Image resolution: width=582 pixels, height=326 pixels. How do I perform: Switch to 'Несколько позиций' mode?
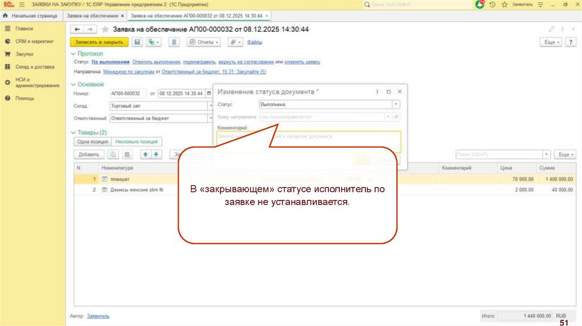click(x=136, y=141)
